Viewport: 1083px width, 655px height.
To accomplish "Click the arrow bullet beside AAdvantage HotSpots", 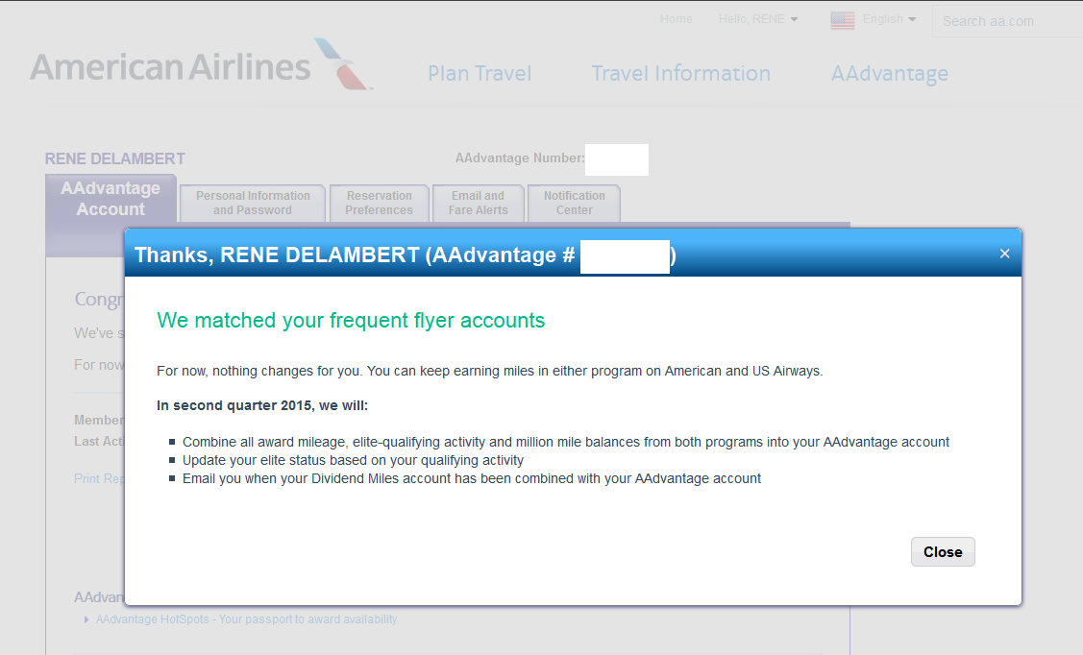I will coord(87,620).
